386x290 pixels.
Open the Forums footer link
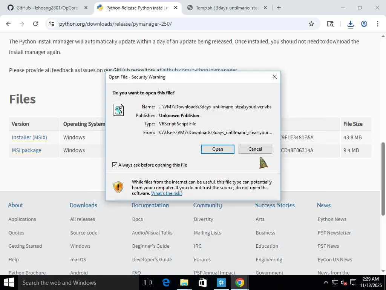(202, 260)
